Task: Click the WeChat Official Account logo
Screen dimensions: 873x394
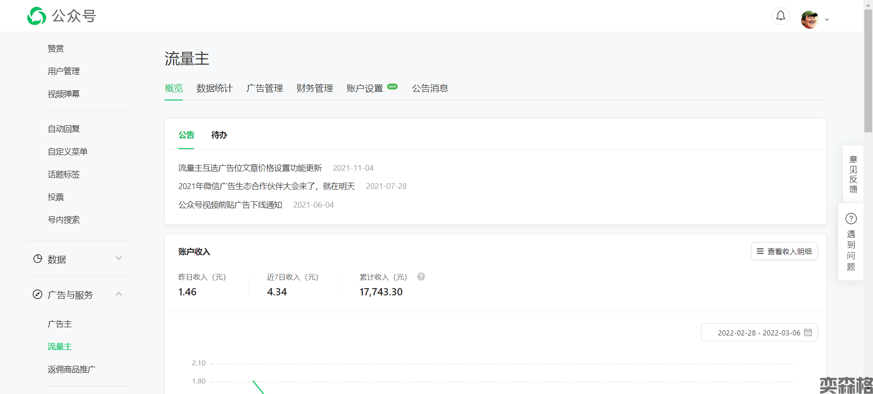Action: [37, 16]
